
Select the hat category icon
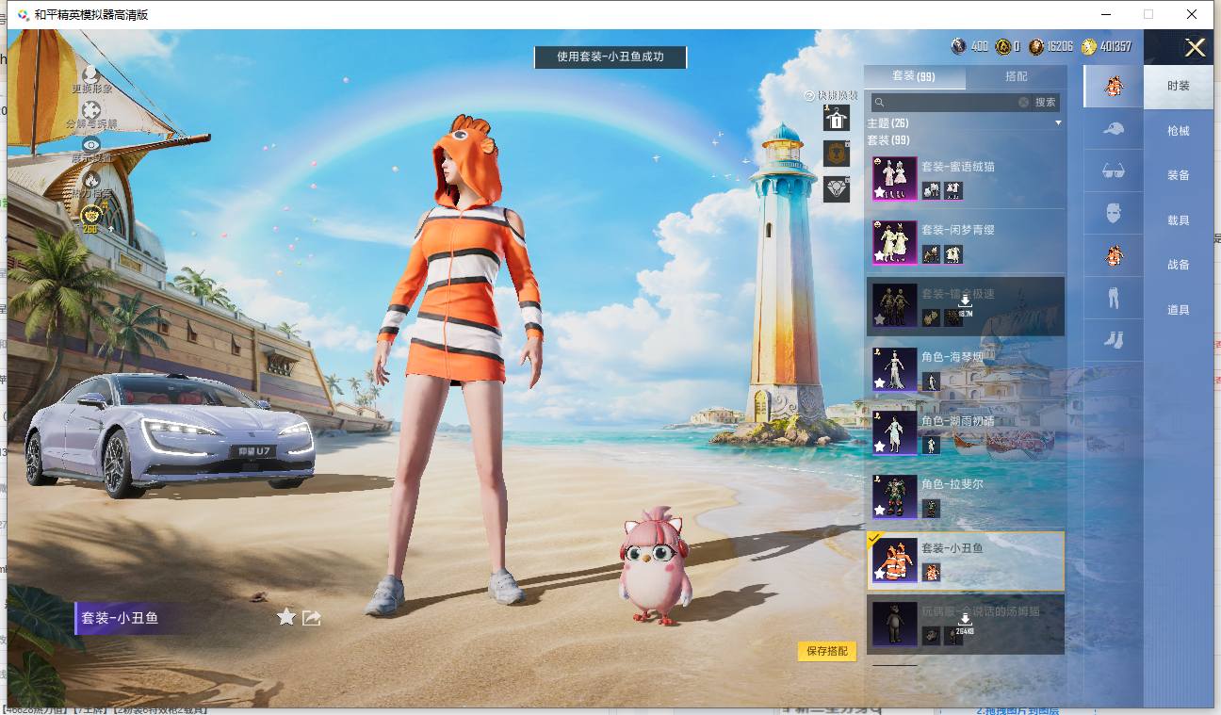pyautogui.click(x=1114, y=129)
